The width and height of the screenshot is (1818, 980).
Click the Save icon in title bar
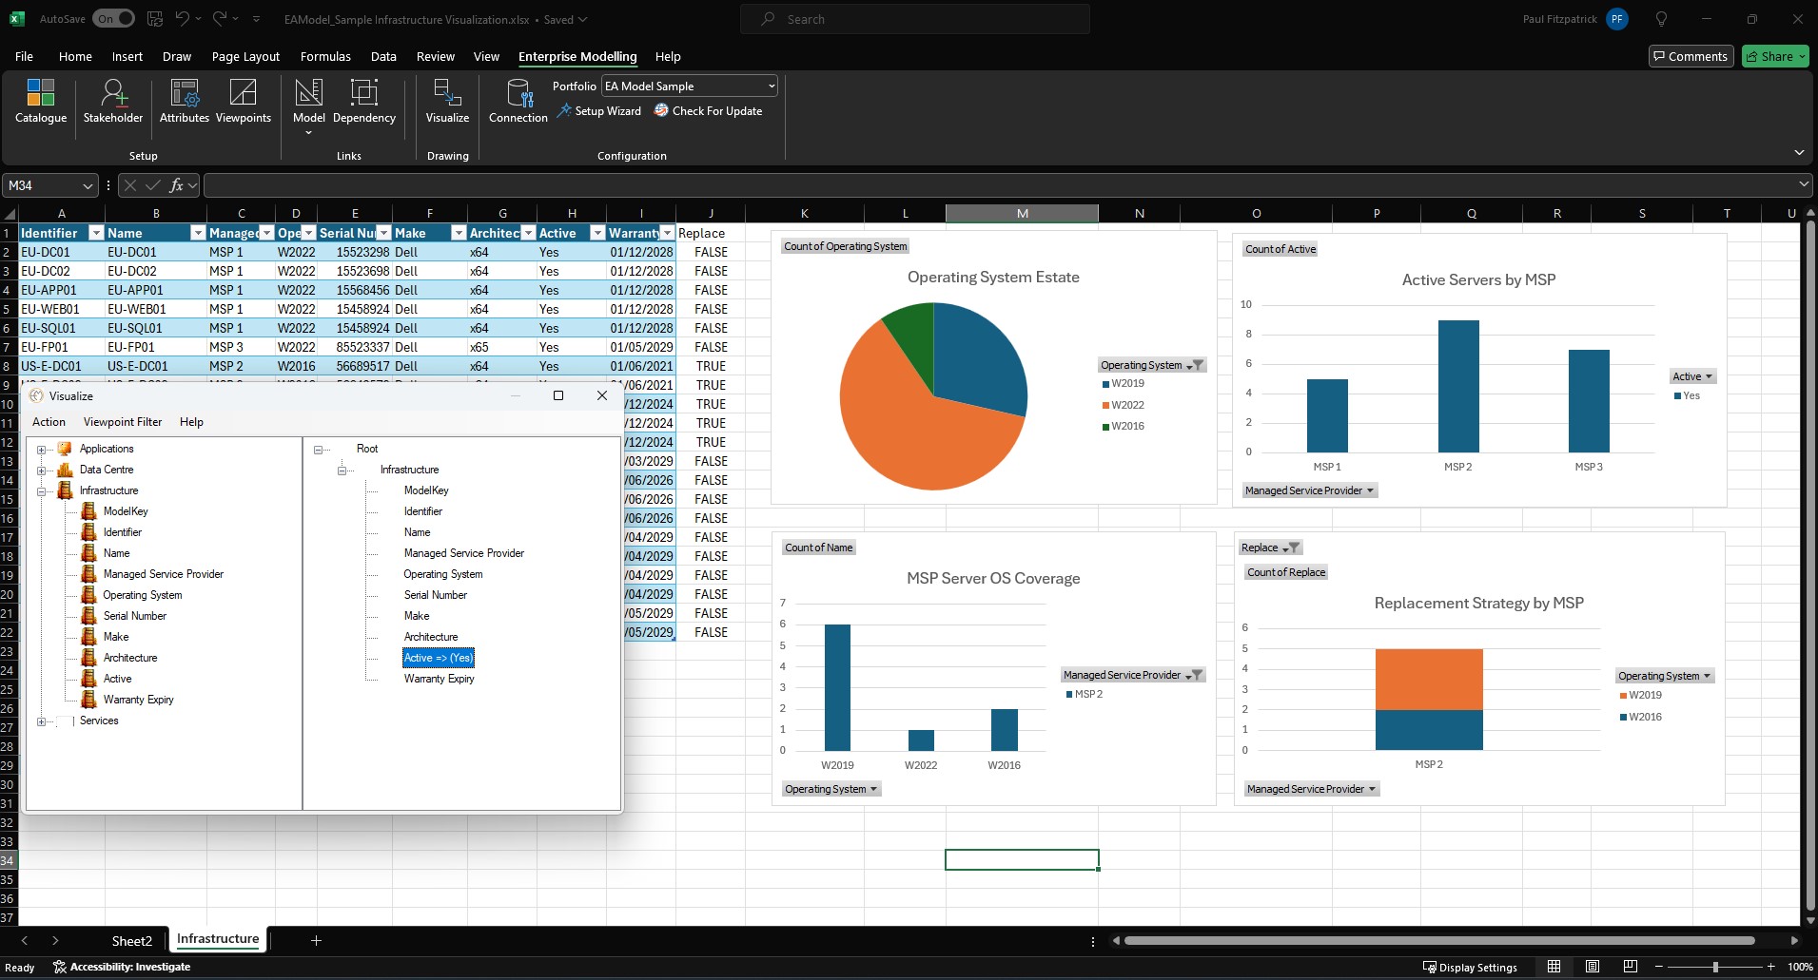tap(155, 19)
